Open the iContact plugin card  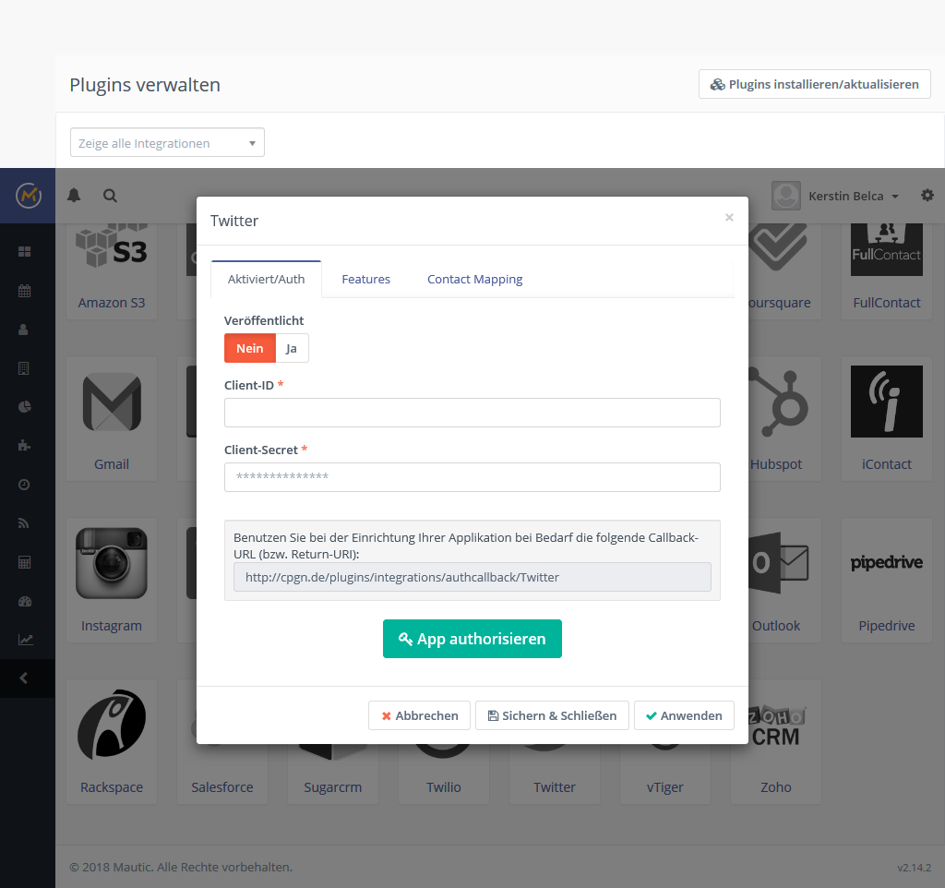(x=887, y=418)
